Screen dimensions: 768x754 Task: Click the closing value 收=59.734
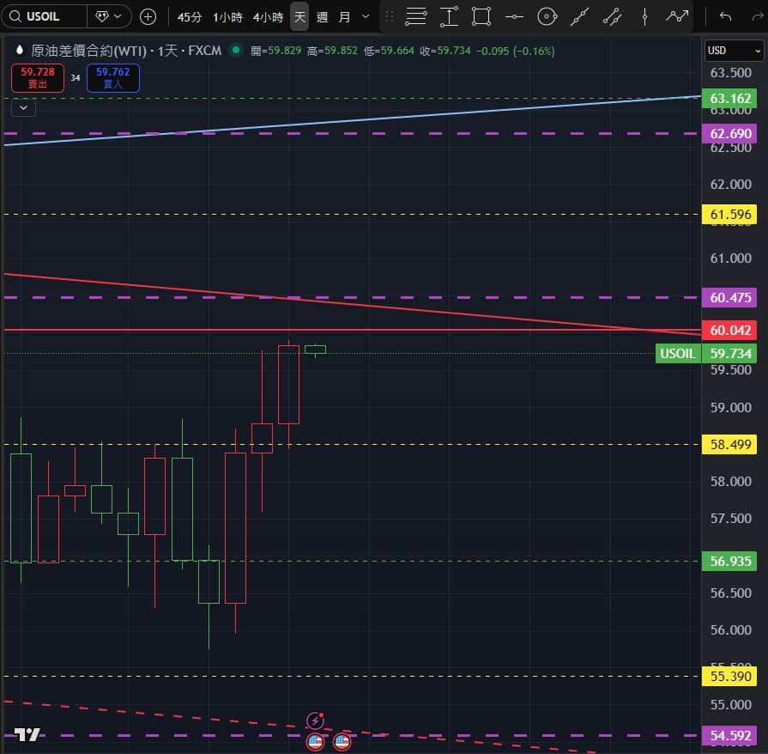pos(445,51)
